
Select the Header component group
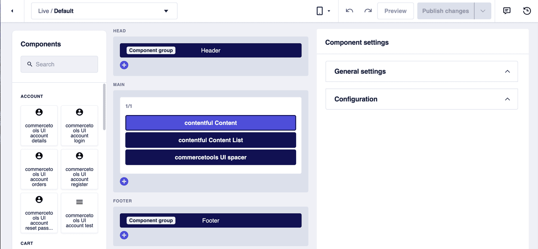[x=210, y=50]
